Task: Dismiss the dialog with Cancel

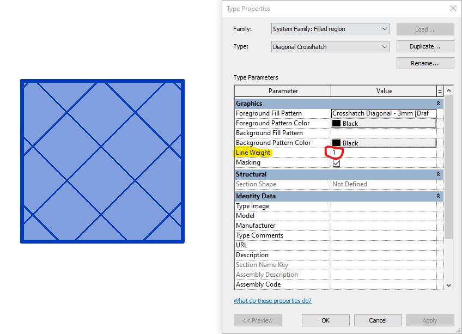Action: pyautogui.click(x=378, y=320)
